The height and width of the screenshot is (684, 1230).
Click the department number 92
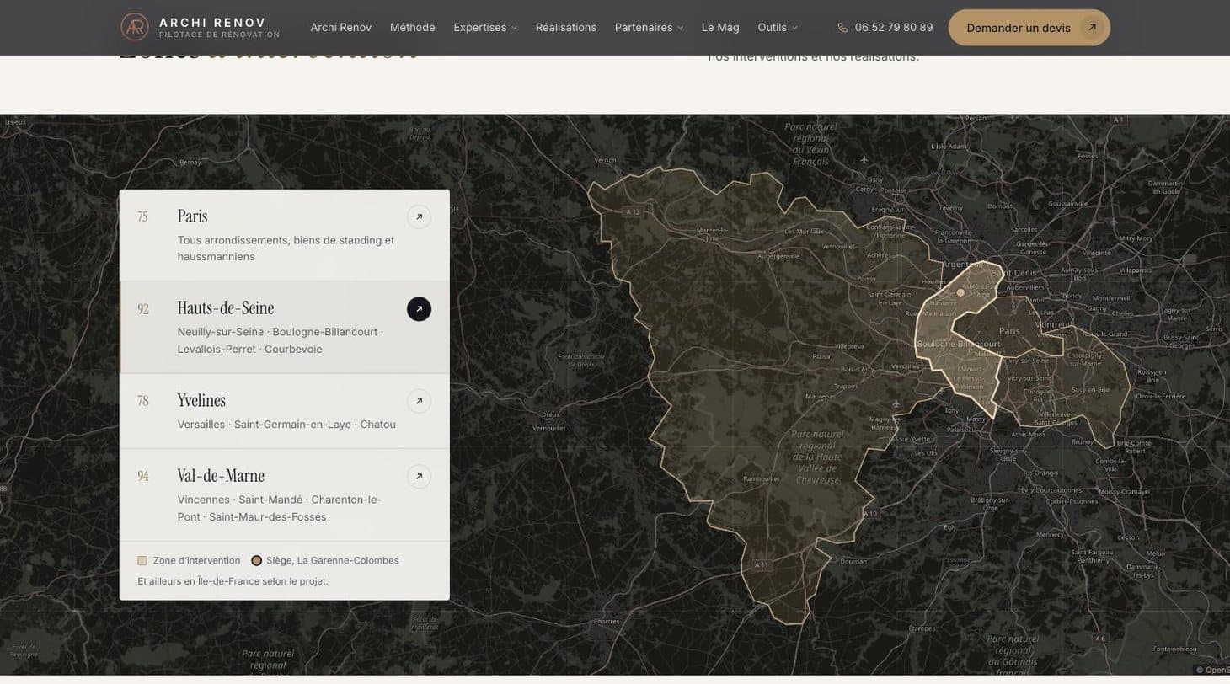143,309
